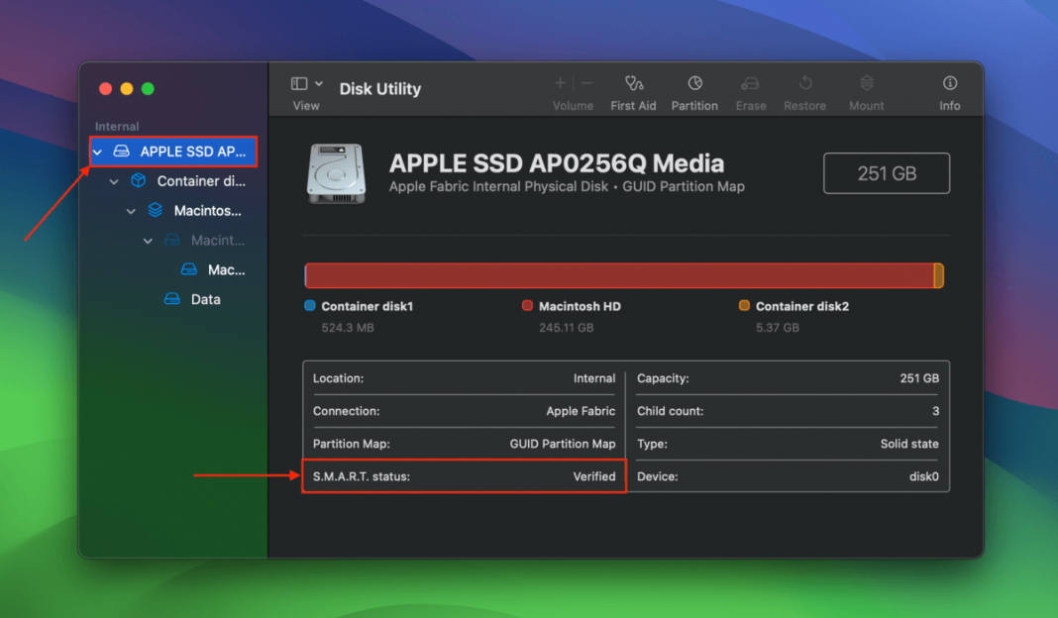Select the Restore icon
Viewport: 1058px width, 618px height.
(x=804, y=89)
